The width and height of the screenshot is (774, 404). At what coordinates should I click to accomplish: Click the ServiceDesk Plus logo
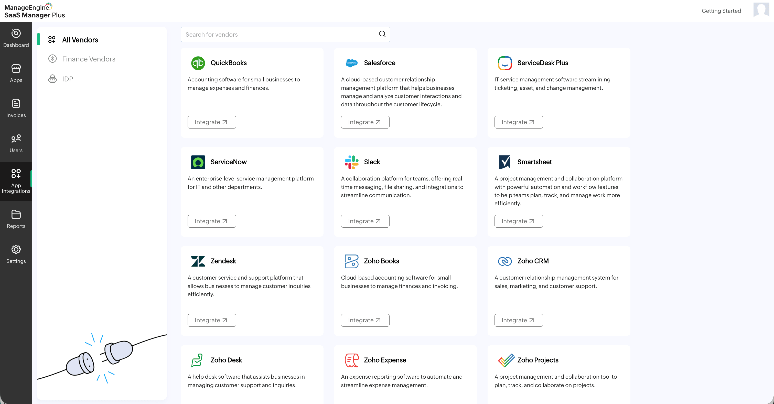pyautogui.click(x=505, y=63)
